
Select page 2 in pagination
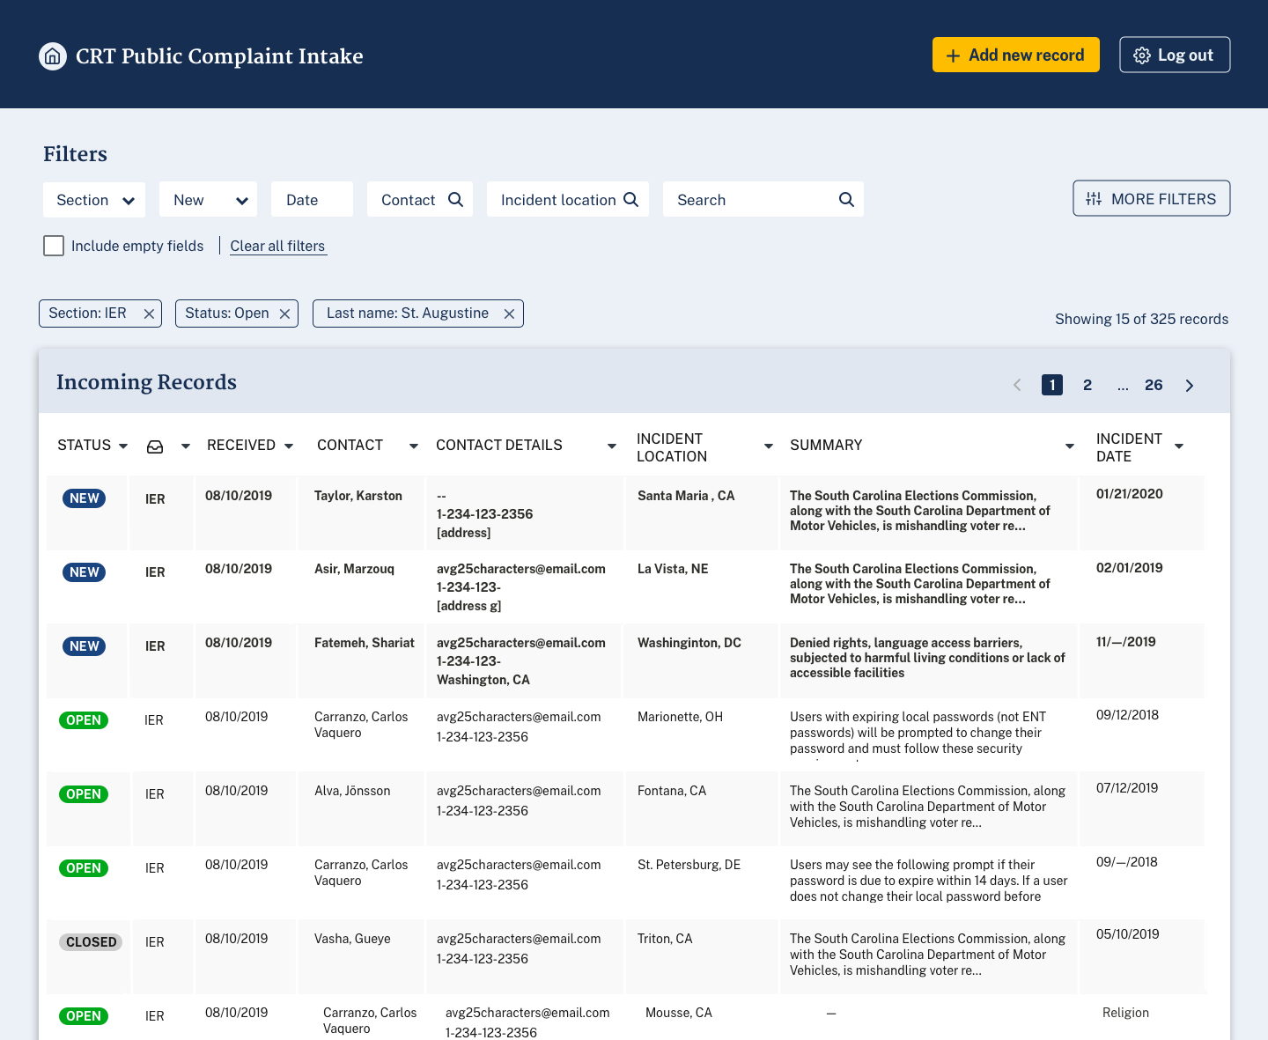tap(1087, 385)
